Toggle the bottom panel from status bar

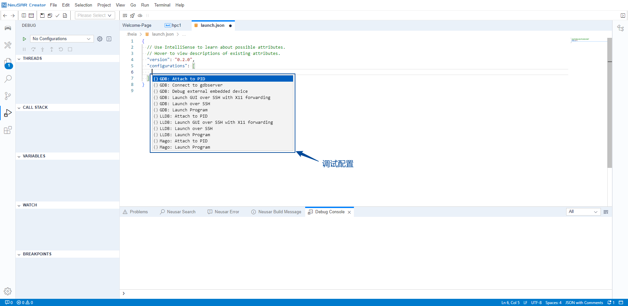tap(621, 302)
